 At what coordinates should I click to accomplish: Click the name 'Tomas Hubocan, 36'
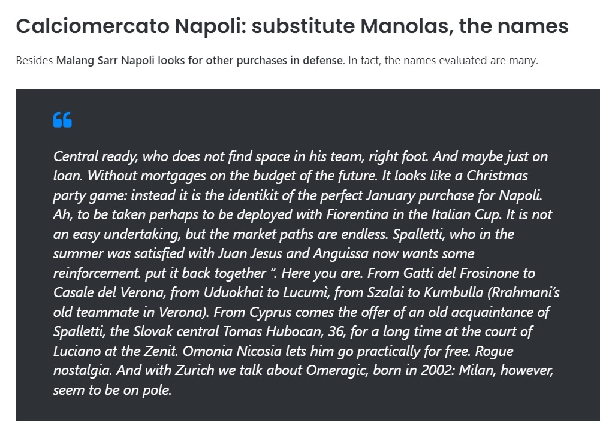click(284, 331)
